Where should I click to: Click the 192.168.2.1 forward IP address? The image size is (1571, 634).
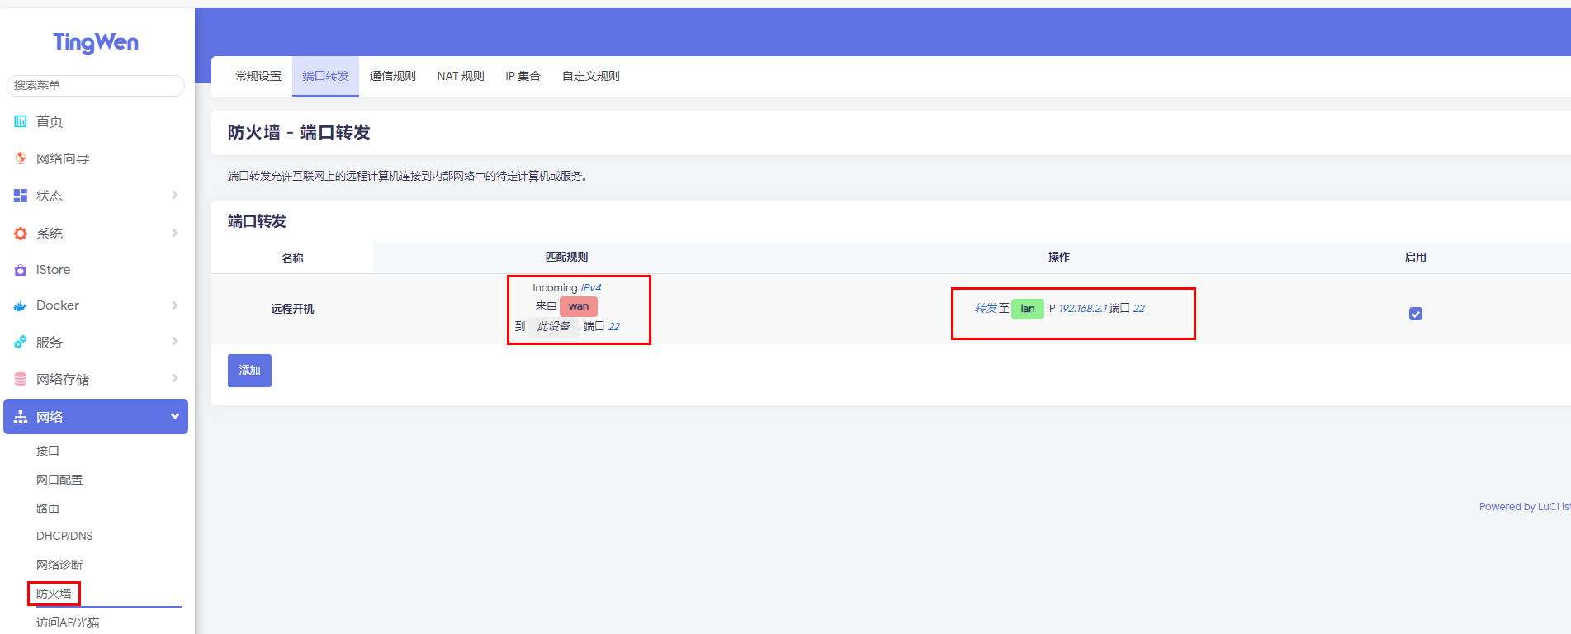1083,309
